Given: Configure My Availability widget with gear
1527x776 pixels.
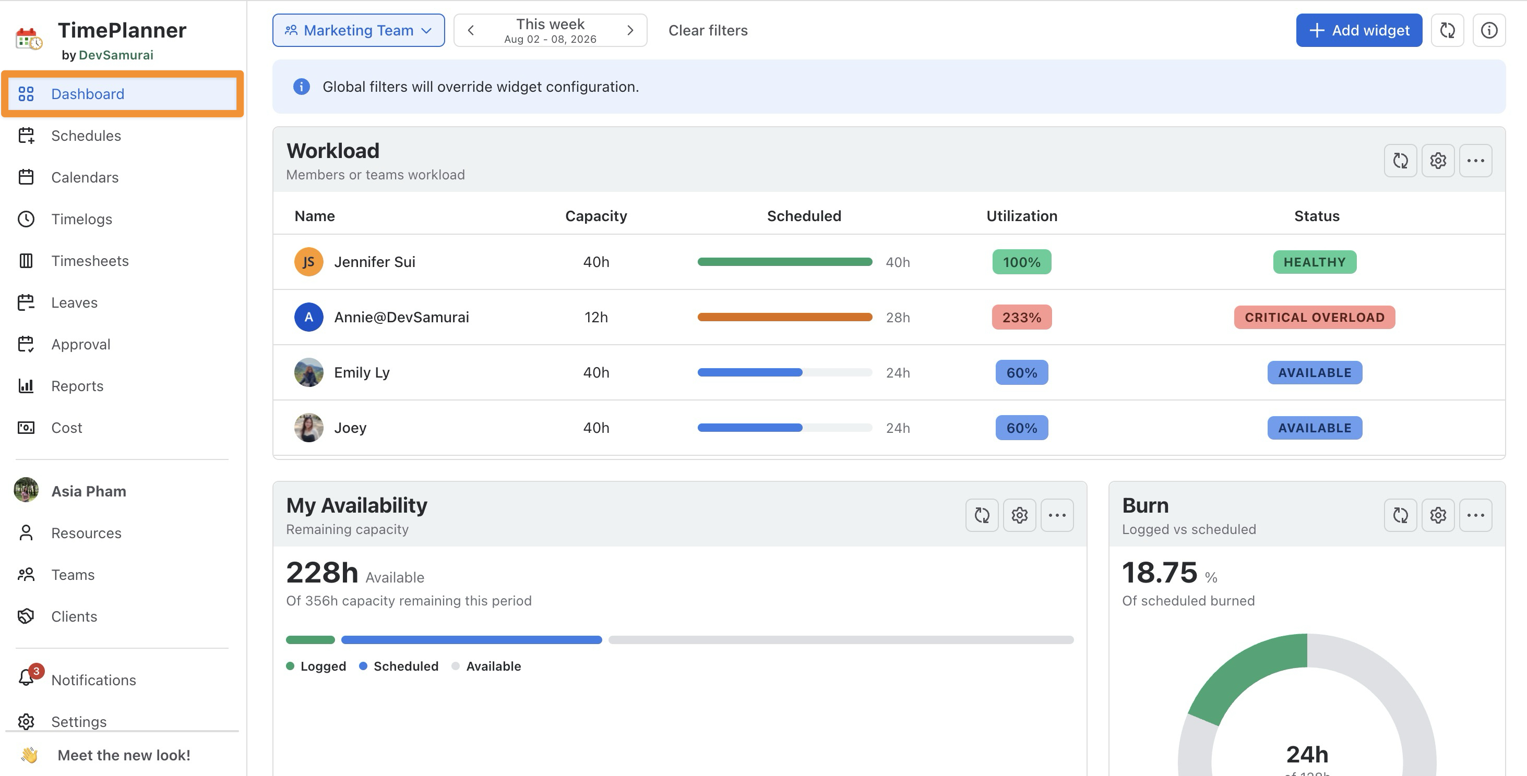Looking at the screenshot, I should pos(1020,515).
